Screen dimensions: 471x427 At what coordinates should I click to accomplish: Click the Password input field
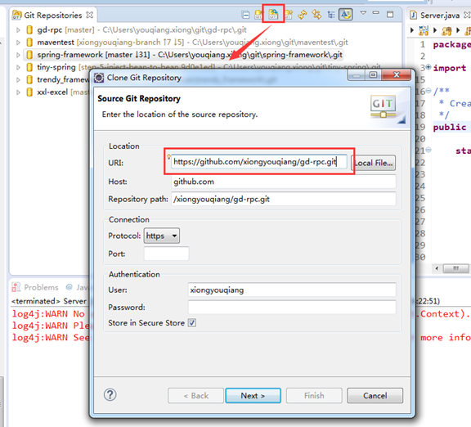292,307
